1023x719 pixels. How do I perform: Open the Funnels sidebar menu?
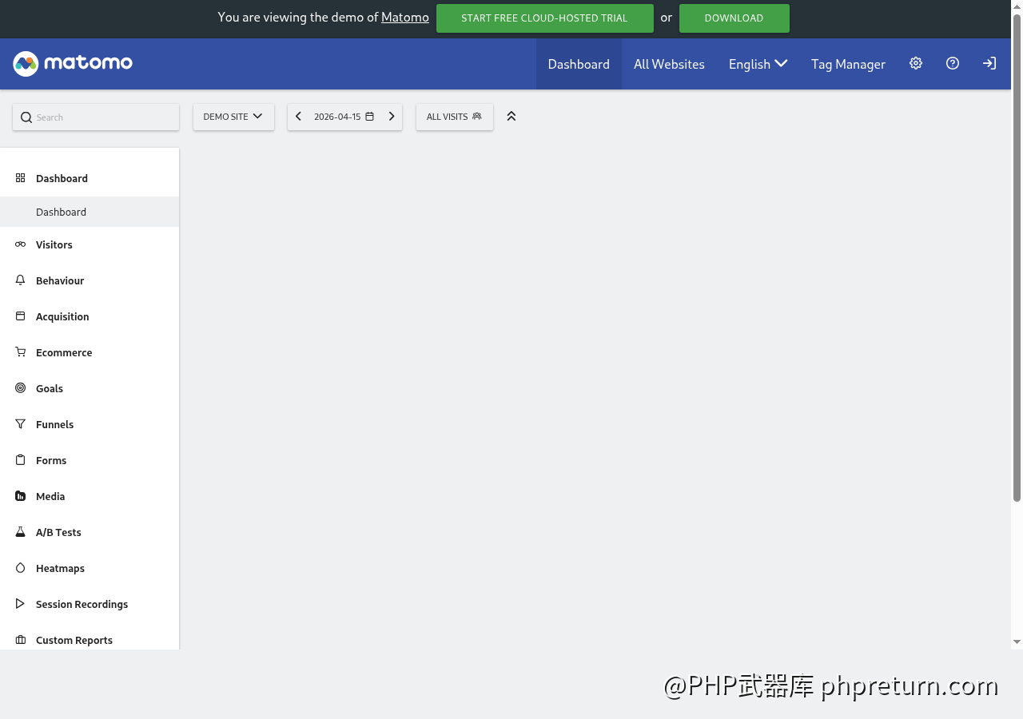point(90,424)
